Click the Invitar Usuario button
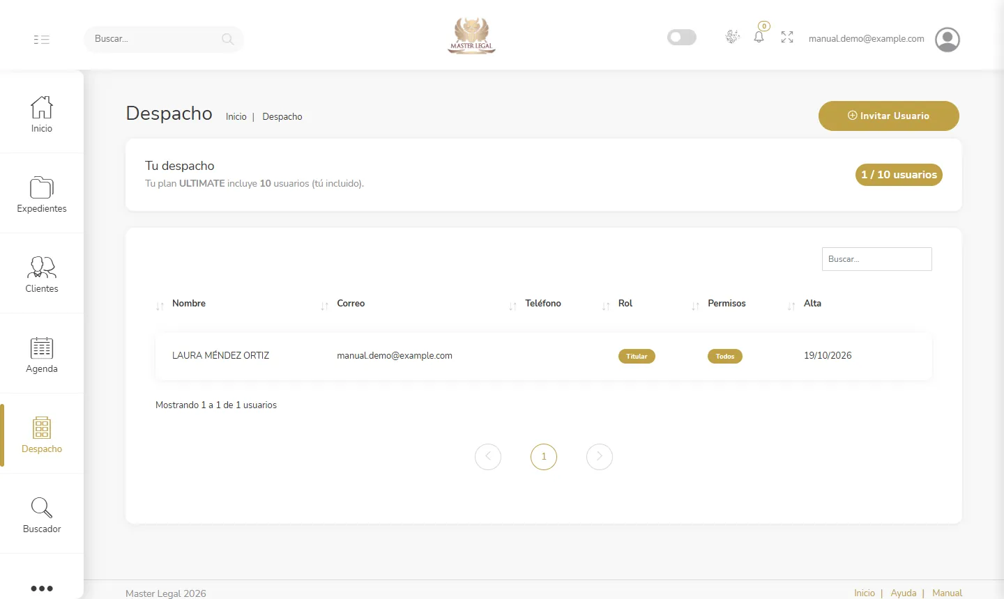Image resolution: width=1004 pixels, height=599 pixels. 889,116
